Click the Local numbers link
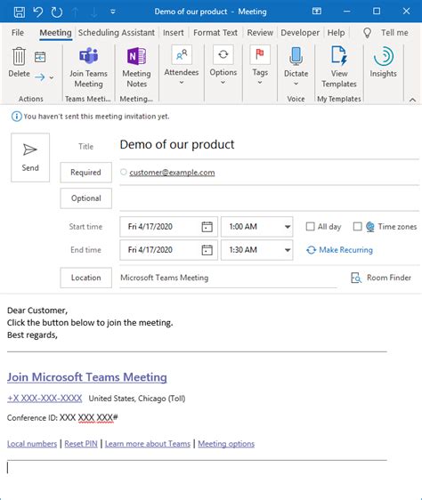The height and width of the screenshot is (500, 422). tap(32, 444)
